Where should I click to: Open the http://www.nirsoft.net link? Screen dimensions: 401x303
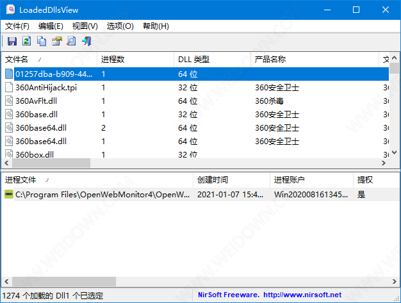pyautogui.click(x=302, y=295)
